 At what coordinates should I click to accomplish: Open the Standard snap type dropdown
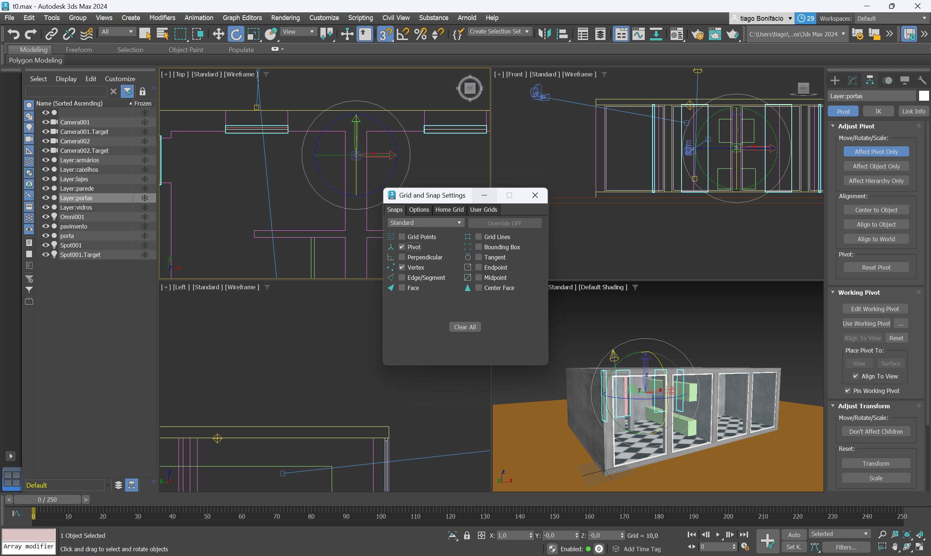tap(425, 223)
